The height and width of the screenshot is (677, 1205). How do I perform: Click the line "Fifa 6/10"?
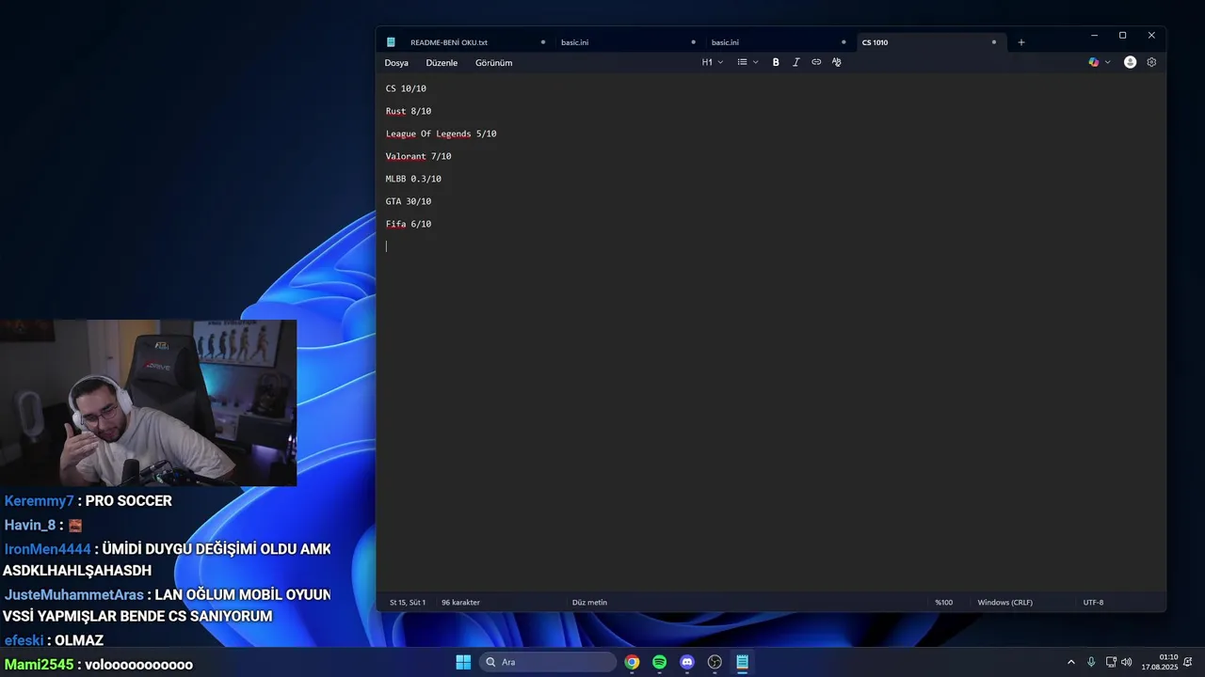[409, 224]
